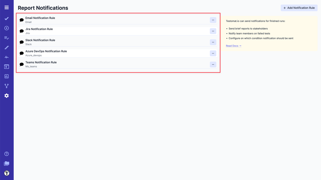Viewport: 321px width, 180px height.
Task: Open options menu for Email Notification Rule
Action: (213, 20)
